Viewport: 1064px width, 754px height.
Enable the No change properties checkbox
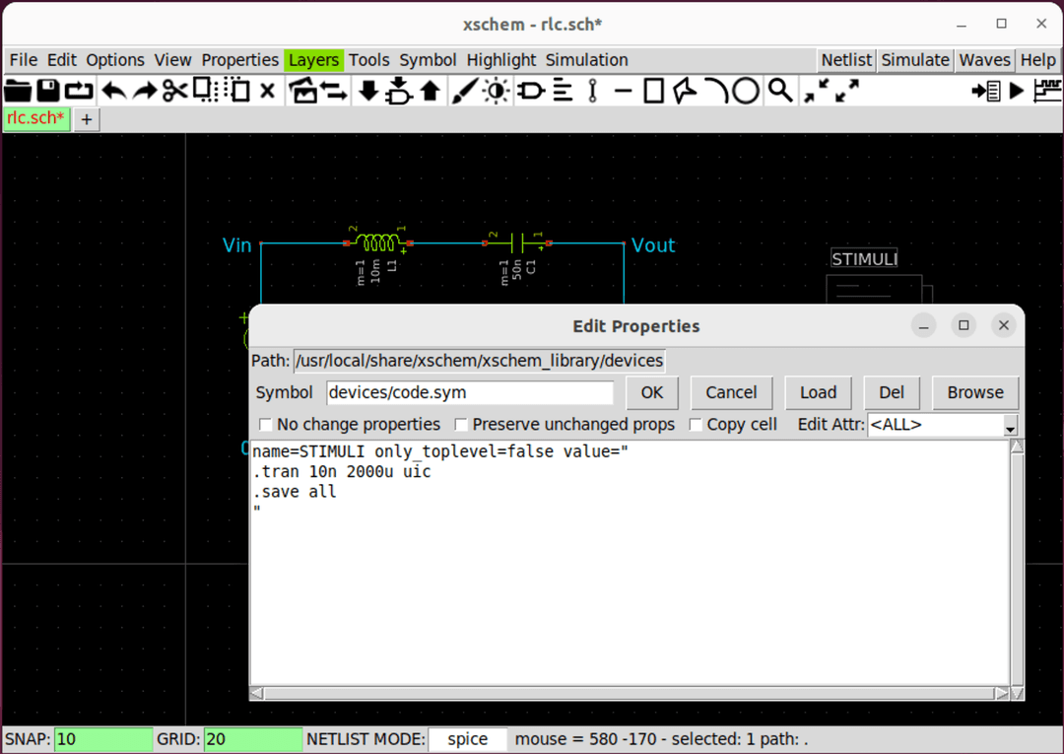click(265, 425)
